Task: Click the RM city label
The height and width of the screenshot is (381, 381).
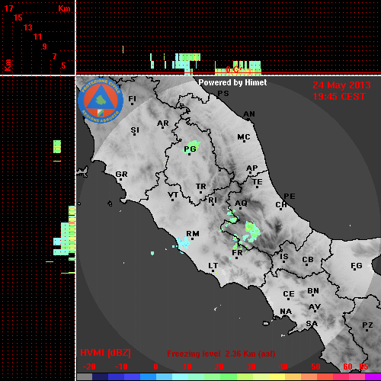Action: pos(193,234)
